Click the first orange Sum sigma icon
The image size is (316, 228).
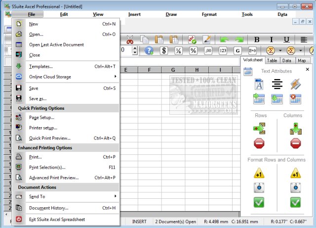[271, 50]
